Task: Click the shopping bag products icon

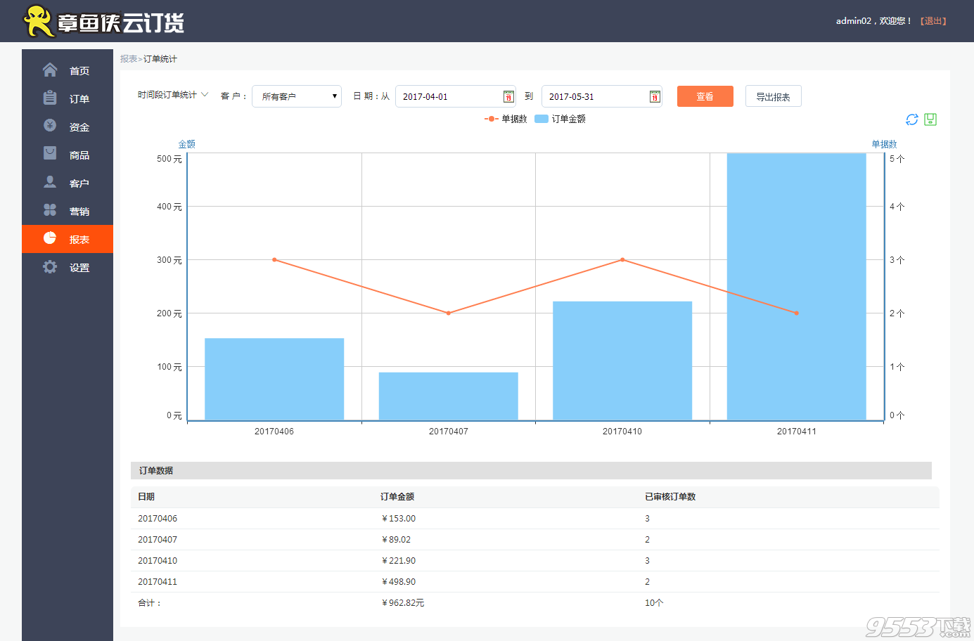Action: click(x=50, y=153)
